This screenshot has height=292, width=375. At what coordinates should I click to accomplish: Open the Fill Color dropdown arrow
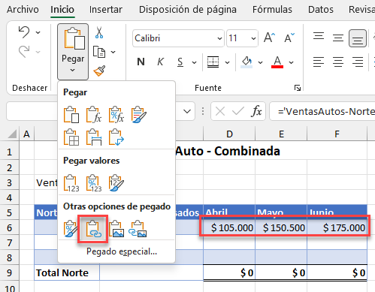[x=260, y=62]
